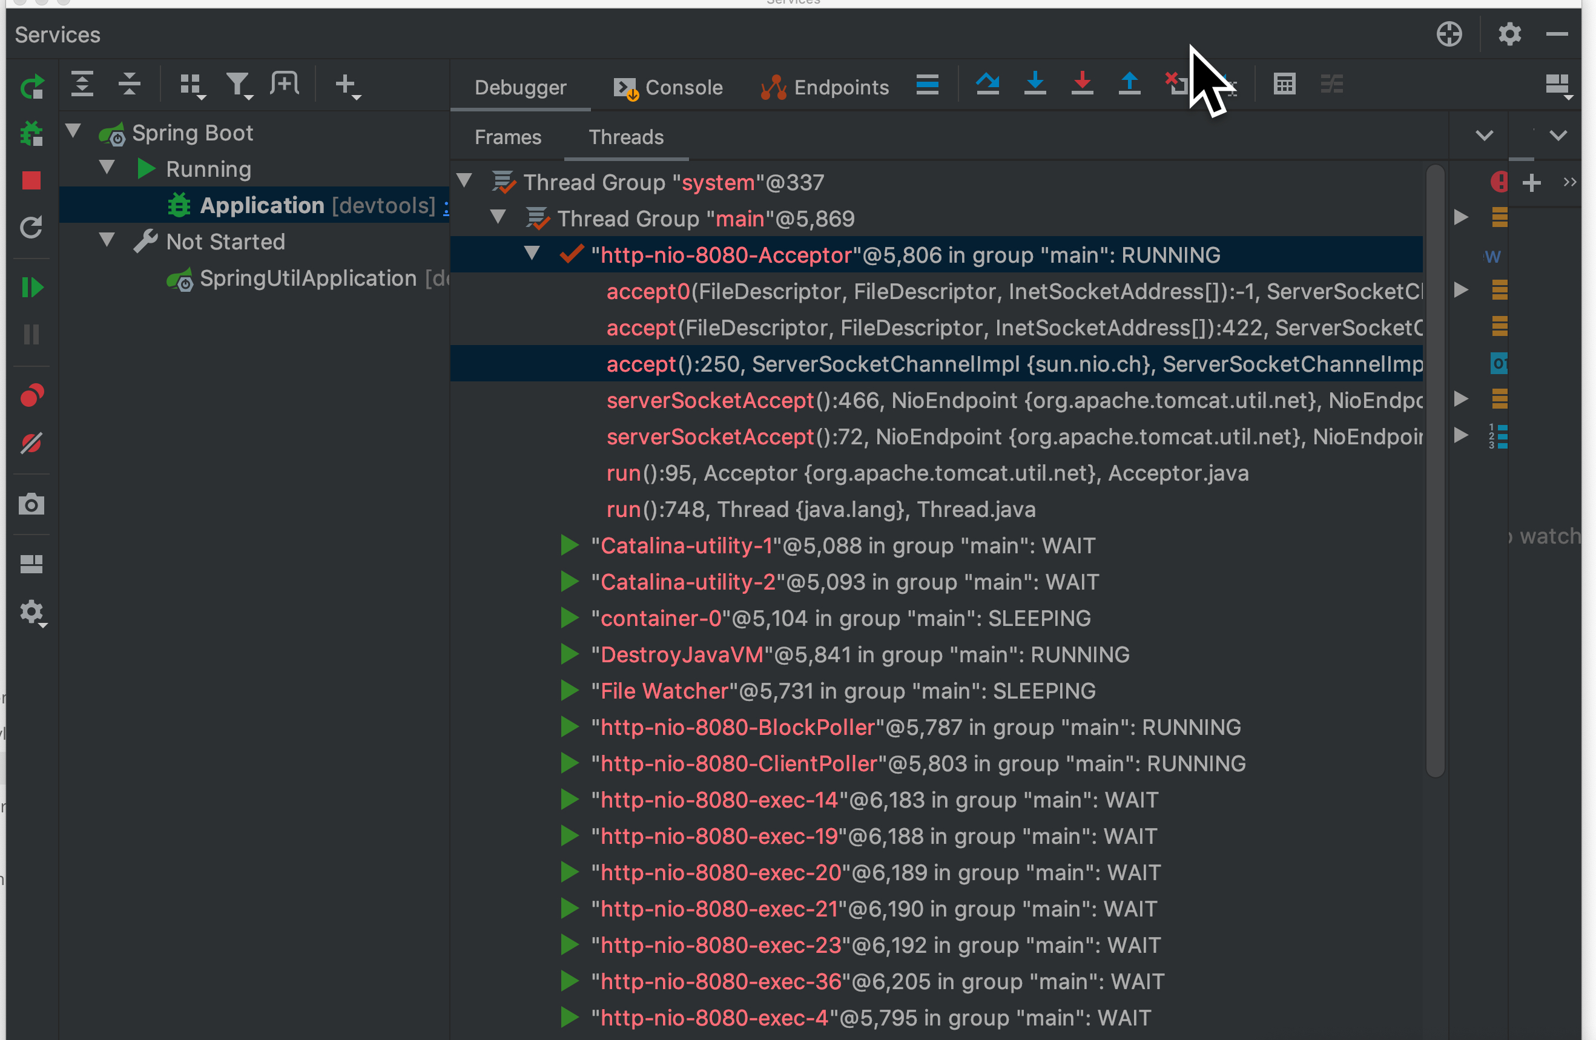Click the Force Step Into red arrow
This screenshot has height=1040, width=1596.
click(1081, 84)
